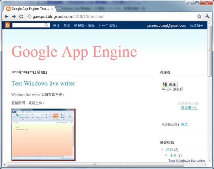Click the vertical scrollbar down arrow

click(x=210, y=160)
